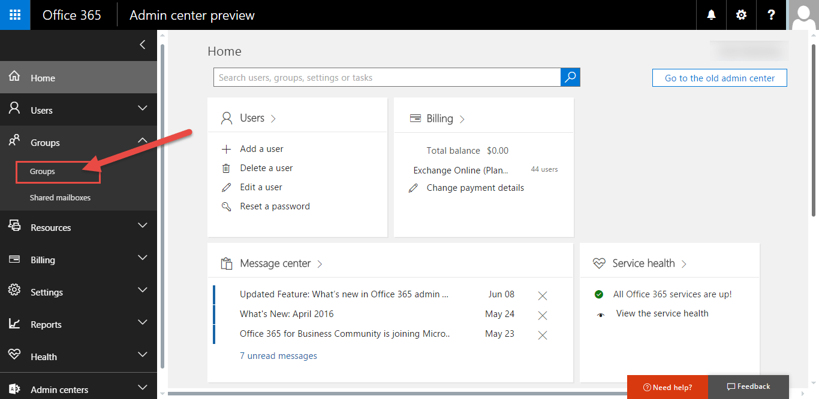Image resolution: width=819 pixels, height=399 pixels.
Task: Open the 7 unread messages link
Action: (278, 356)
